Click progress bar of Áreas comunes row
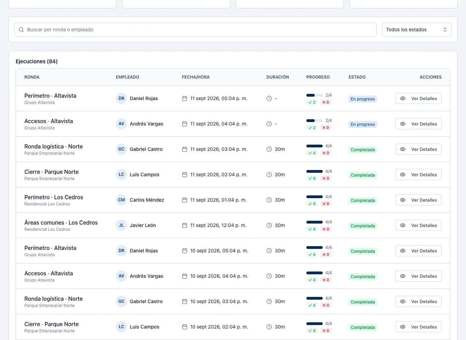466x340 pixels. click(x=314, y=222)
